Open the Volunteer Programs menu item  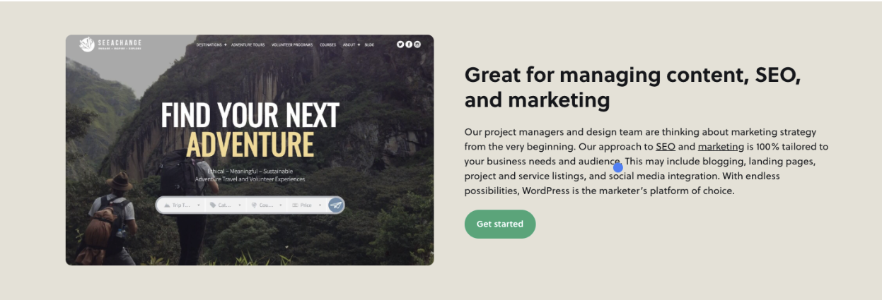[x=292, y=44]
